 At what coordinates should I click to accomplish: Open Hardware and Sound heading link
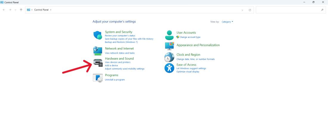point(119,58)
